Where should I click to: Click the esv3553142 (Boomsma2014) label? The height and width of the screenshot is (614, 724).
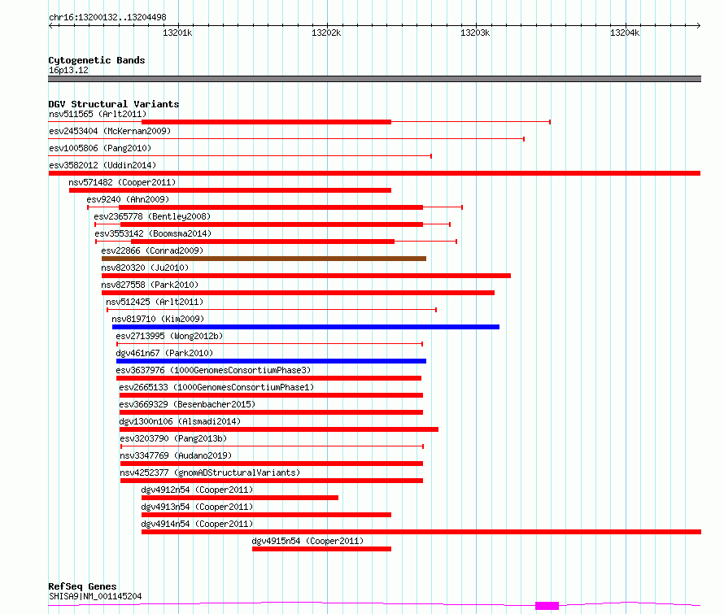click(x=153, y=233)
